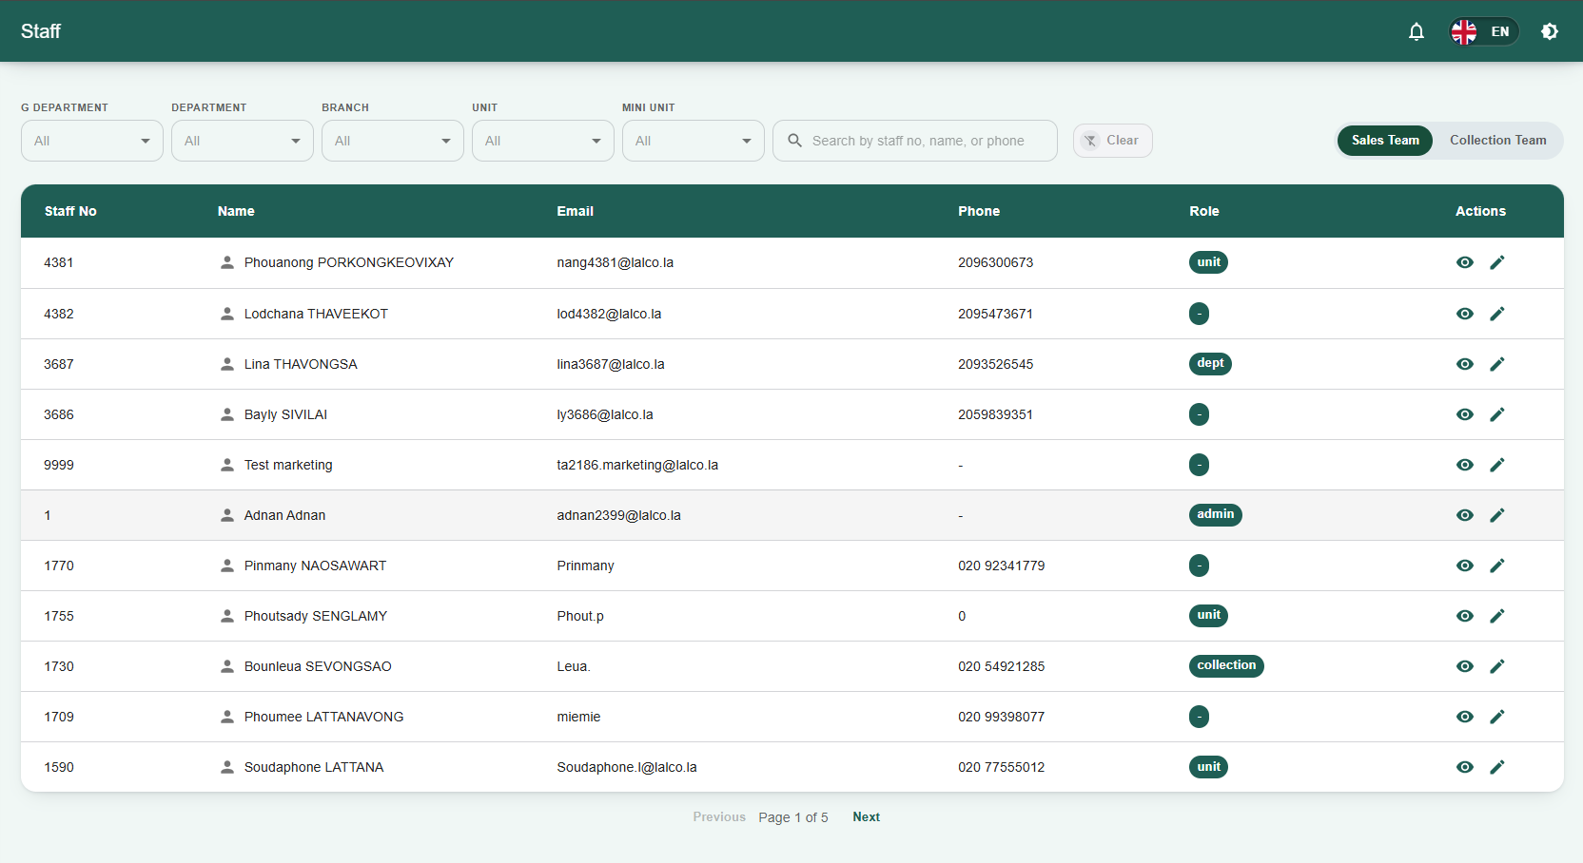View details for Lodchana THAVEEKOT

[1465, 314]
